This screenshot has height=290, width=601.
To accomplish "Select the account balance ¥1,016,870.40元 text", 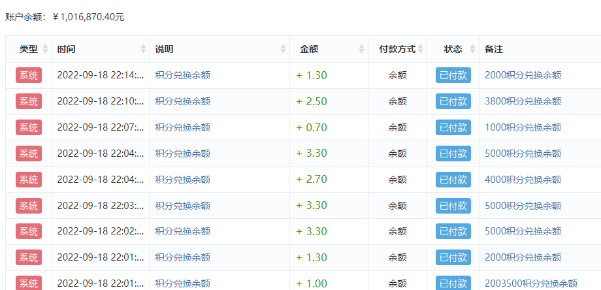I will coord(88,17).
